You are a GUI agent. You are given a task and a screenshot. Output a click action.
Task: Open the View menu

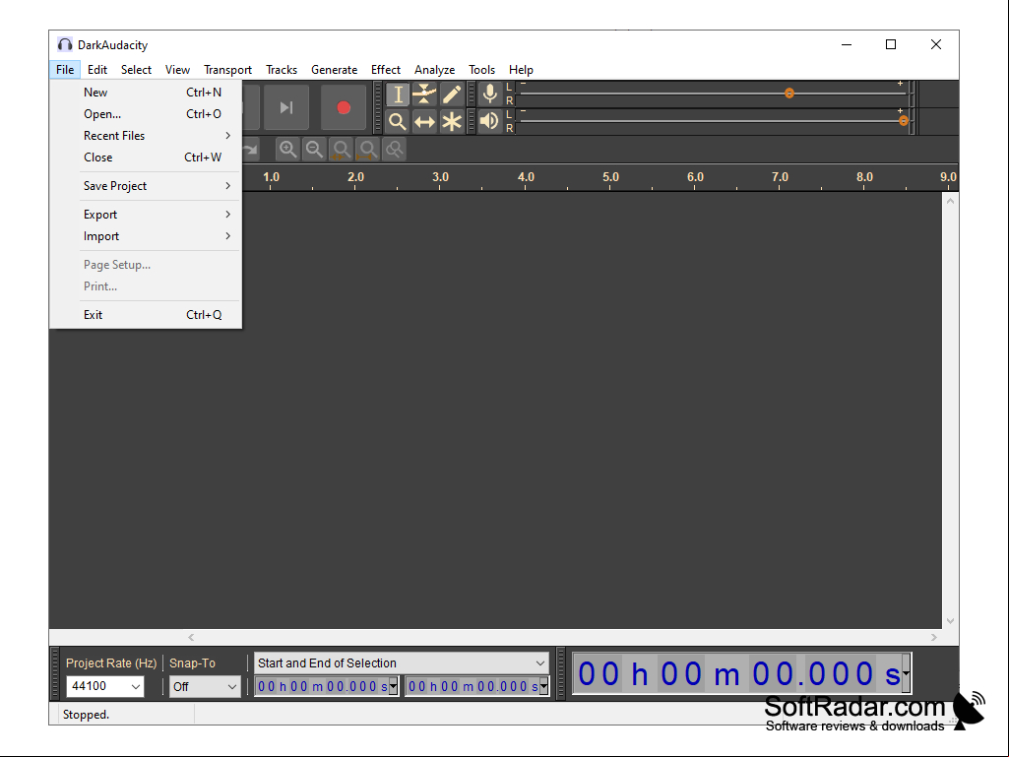tap(177, 70)
